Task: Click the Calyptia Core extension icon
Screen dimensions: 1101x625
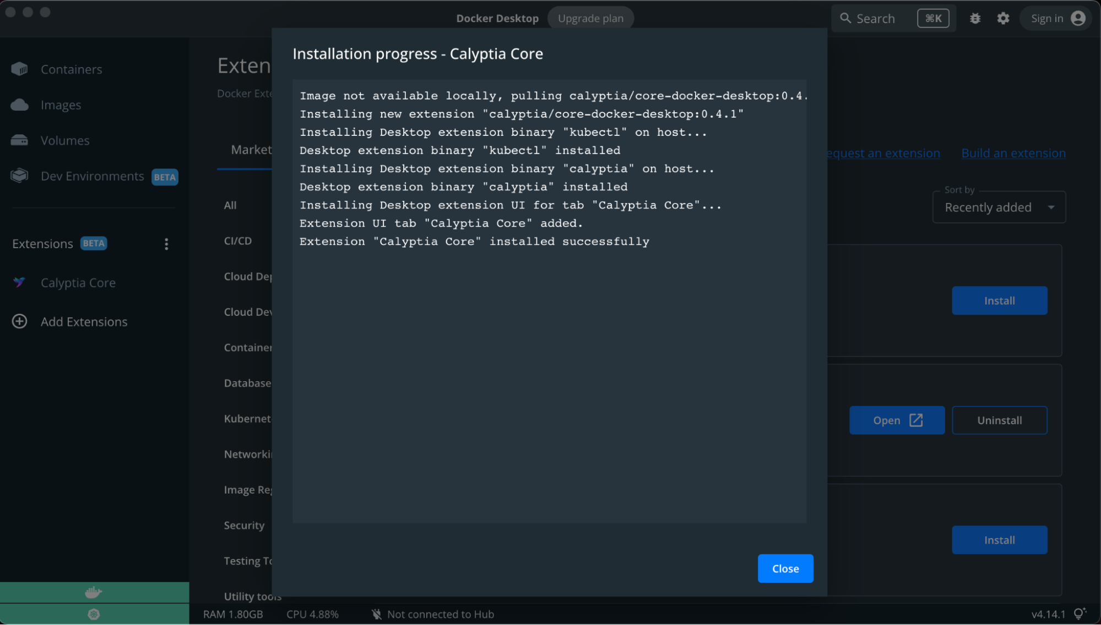Action: pyautogui.click(x=20, y=282)
